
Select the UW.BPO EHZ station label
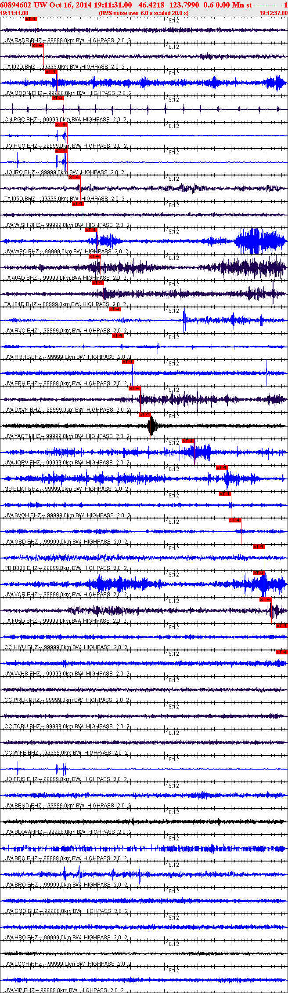point(21,858)
